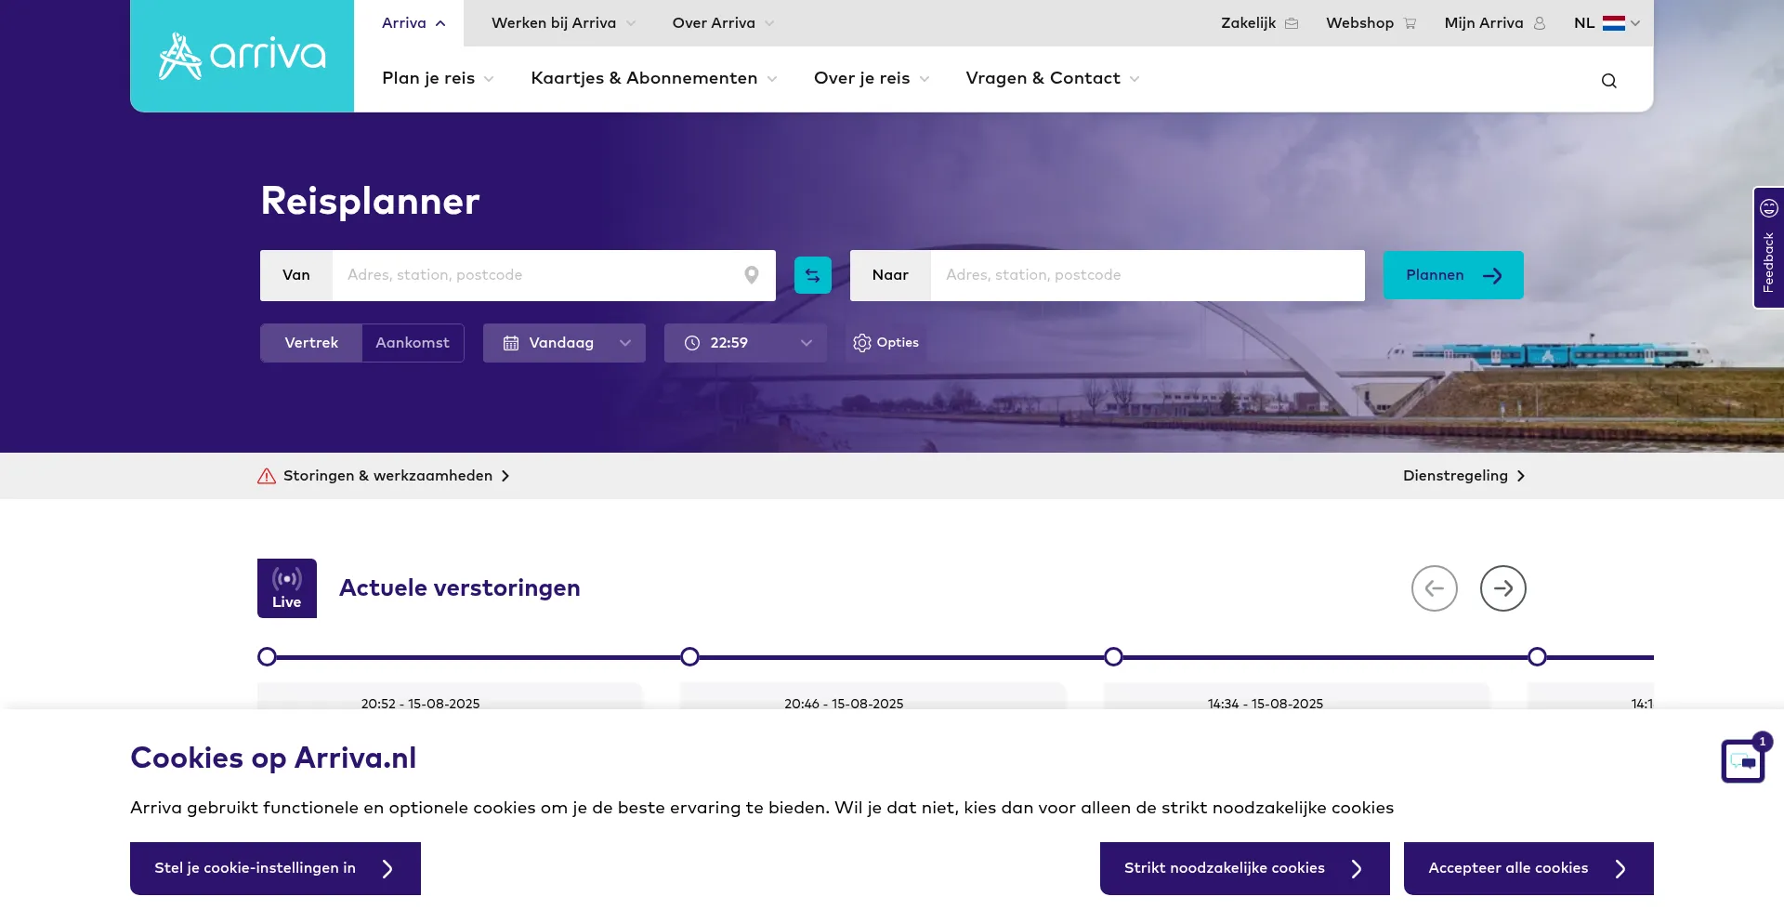Expand the Over Arriva dropdown

coord(724,23)
